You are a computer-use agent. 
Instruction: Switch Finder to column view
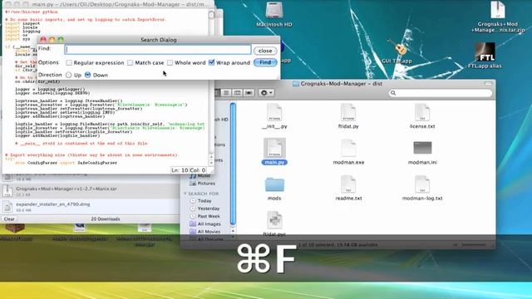click(238, 92)
